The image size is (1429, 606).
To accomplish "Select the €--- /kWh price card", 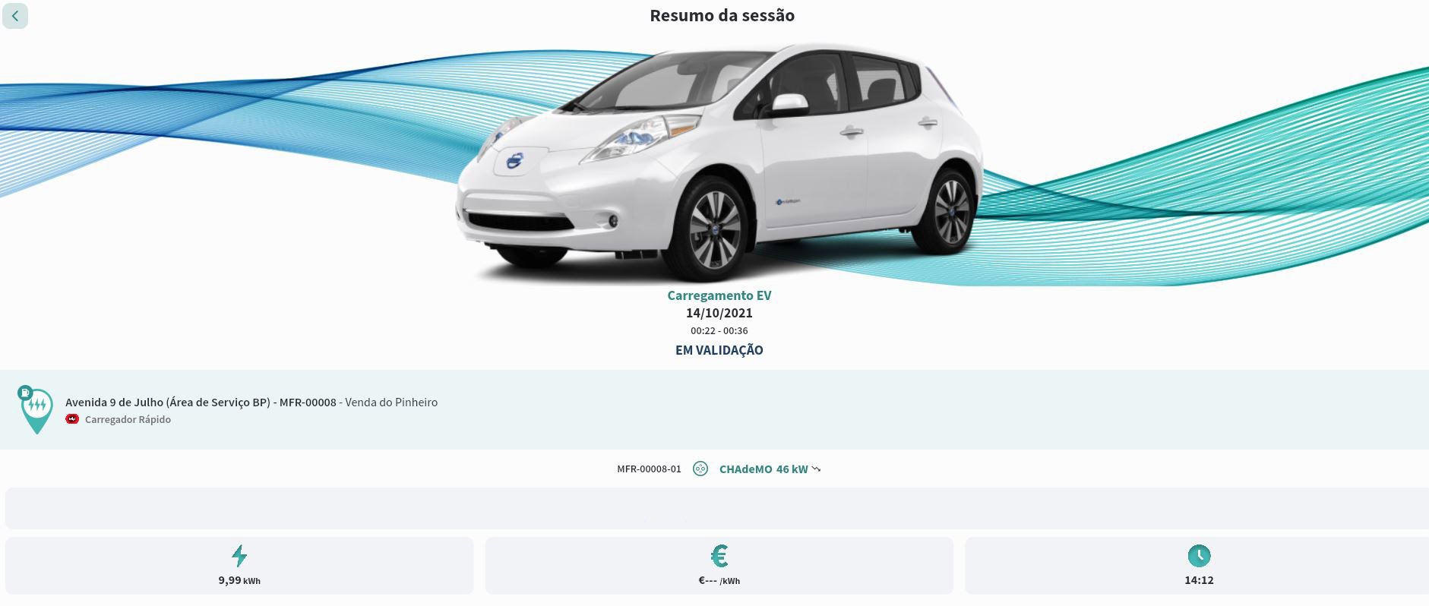I will pos(719,566).
